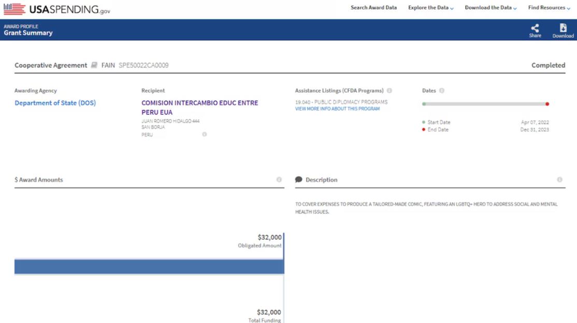Screen dimensions: 577x323
Task: Click info icon in Description header
Action: point(559,179)
